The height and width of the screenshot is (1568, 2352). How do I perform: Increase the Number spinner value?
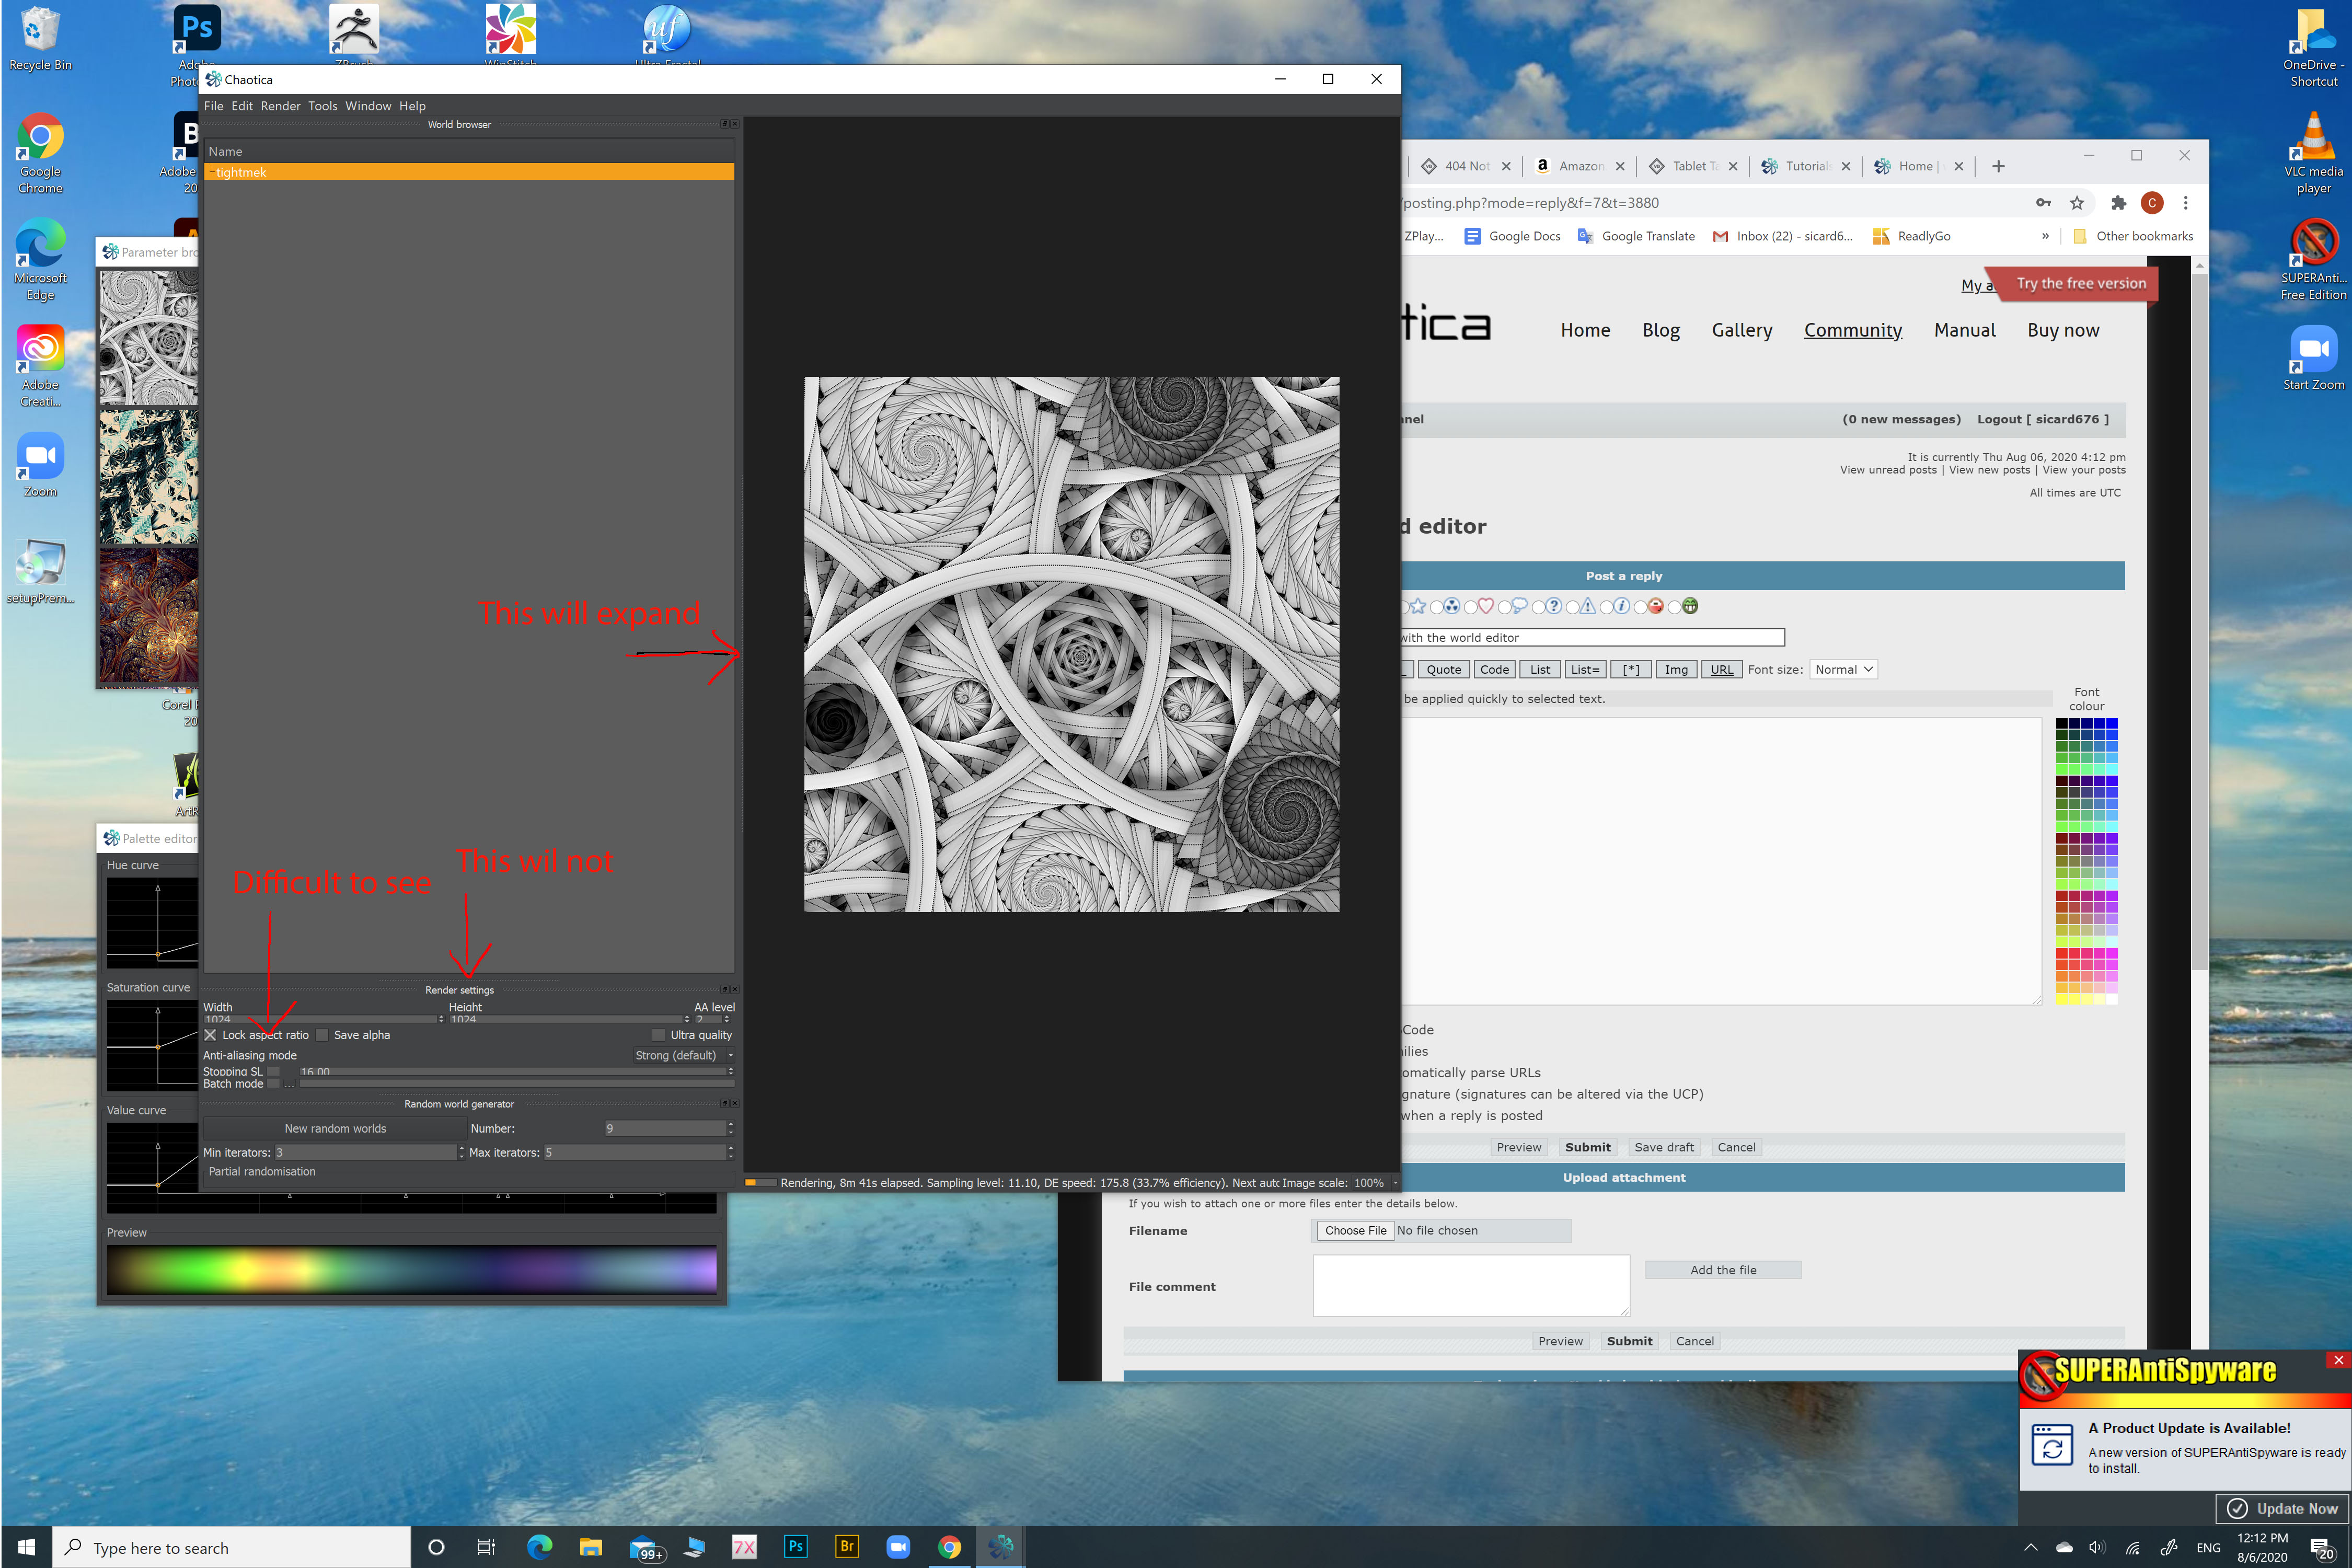pos(731,1124)
